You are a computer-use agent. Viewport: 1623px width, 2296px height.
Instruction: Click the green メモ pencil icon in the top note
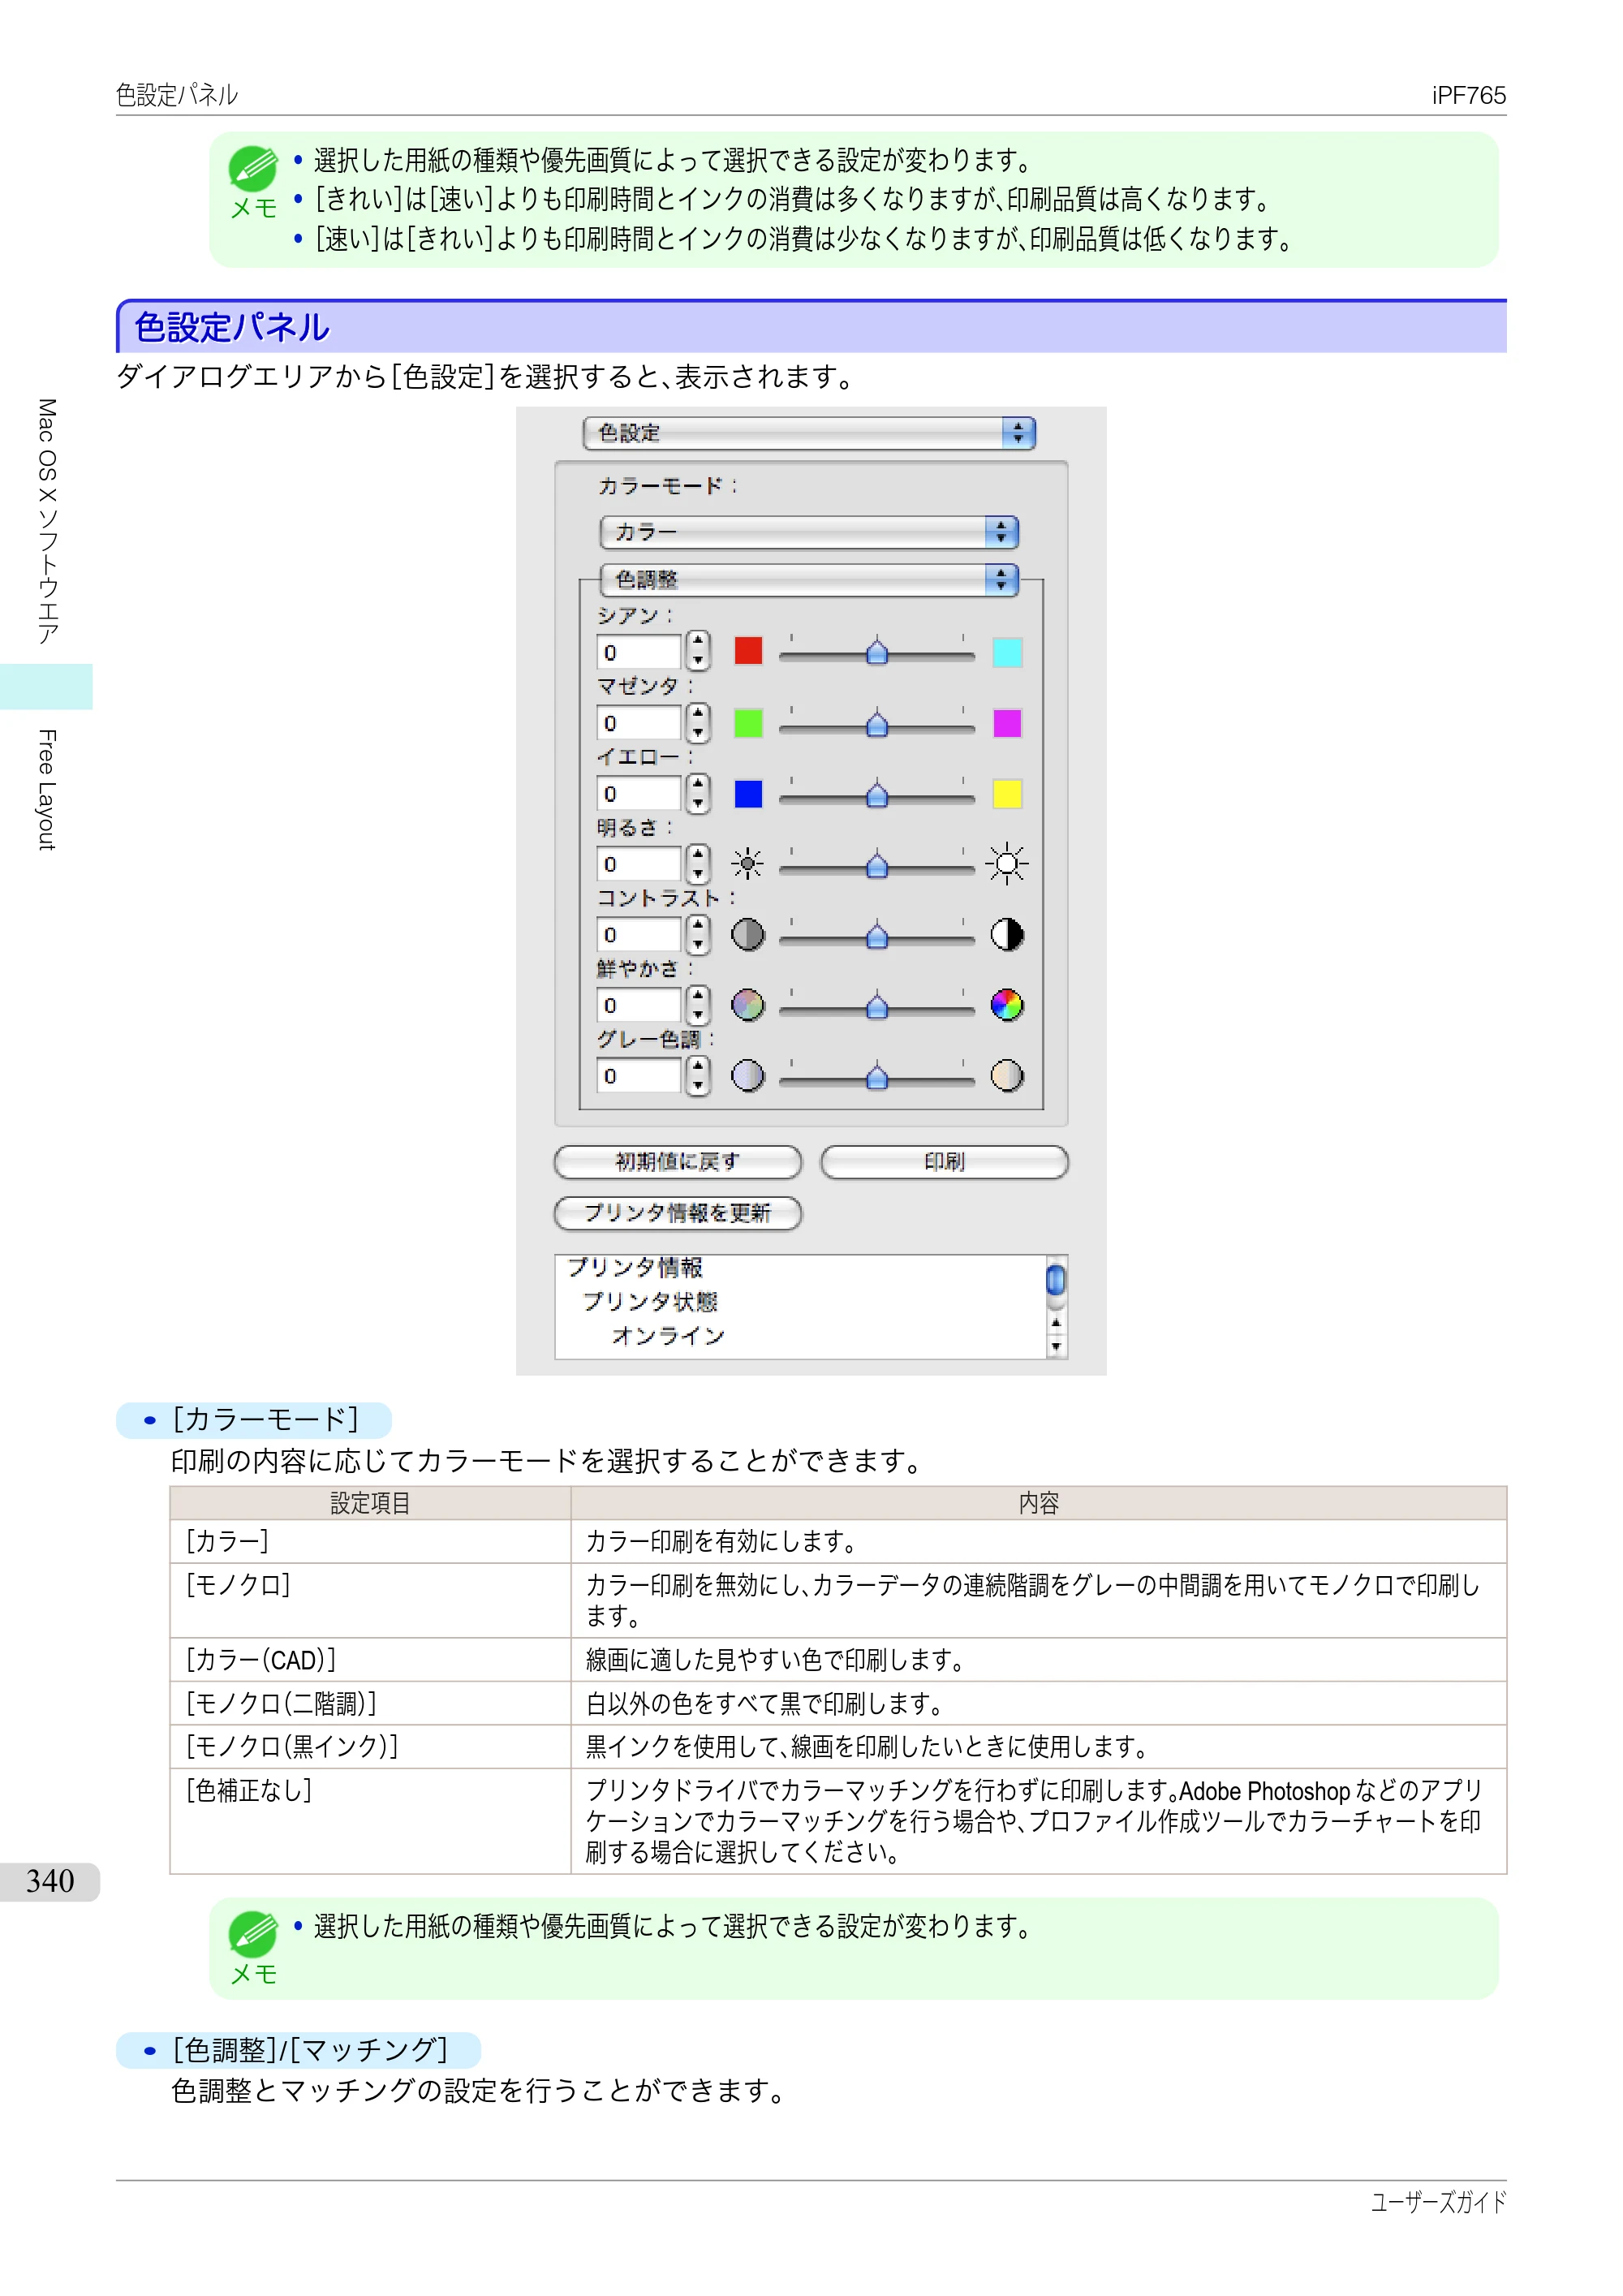click(x=253, y=168)
